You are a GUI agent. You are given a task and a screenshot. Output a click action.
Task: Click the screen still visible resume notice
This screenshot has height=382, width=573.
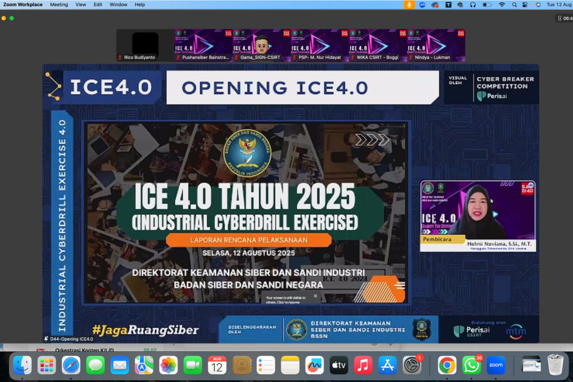coord(286,300)
